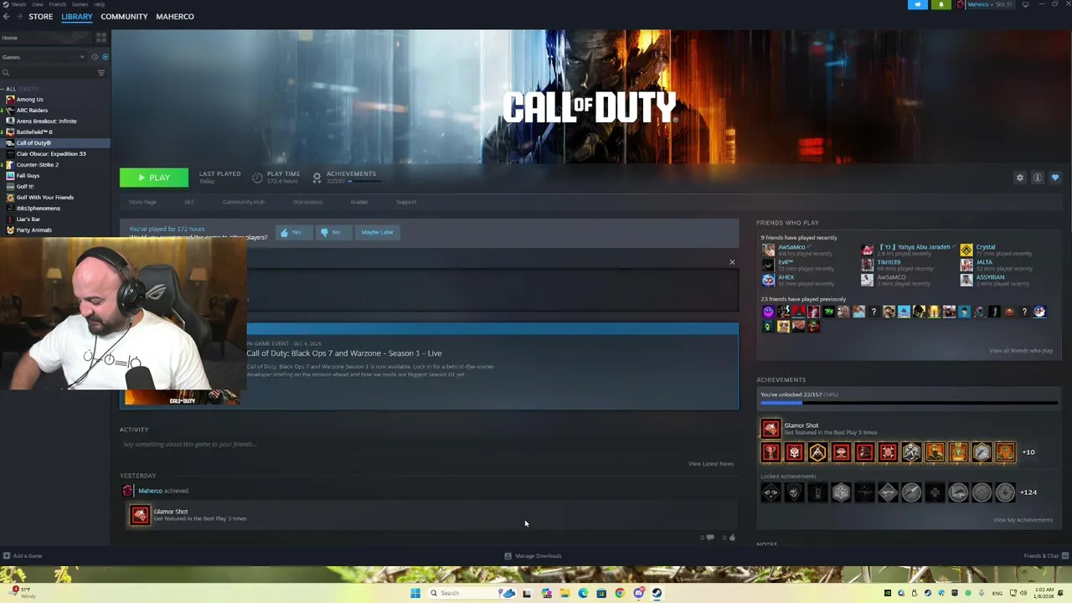Go forward with the forward arrow
Viewport: 1072px width, 603px height.
[18, 17]
